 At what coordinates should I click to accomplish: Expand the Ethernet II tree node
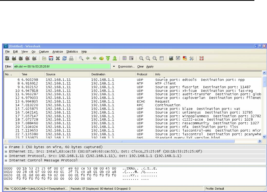tap(6, 151)
